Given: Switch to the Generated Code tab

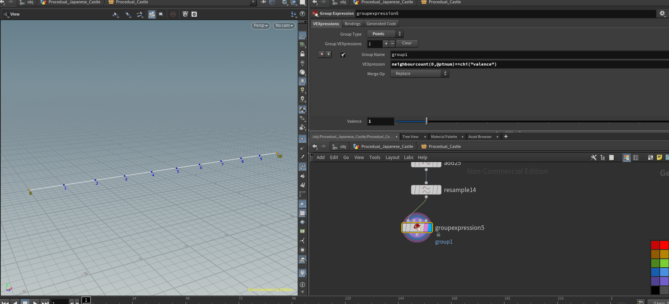Looking at the screenshot, I should click(381, 24).
